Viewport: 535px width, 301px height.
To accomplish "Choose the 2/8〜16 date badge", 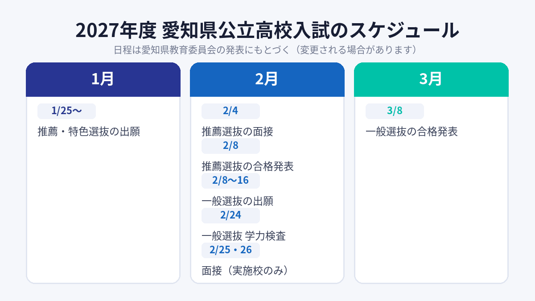I will [230, 181].
